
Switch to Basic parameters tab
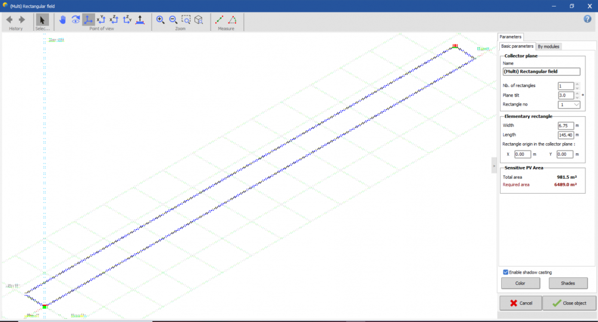tap(517, 46)
